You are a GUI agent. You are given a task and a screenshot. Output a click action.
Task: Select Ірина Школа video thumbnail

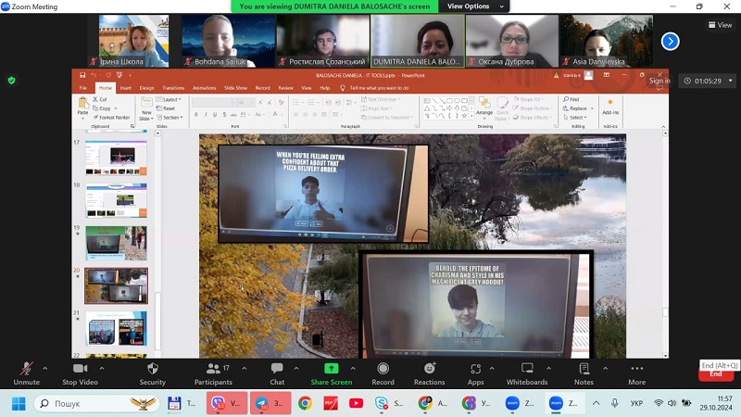(x=133, y=41)
